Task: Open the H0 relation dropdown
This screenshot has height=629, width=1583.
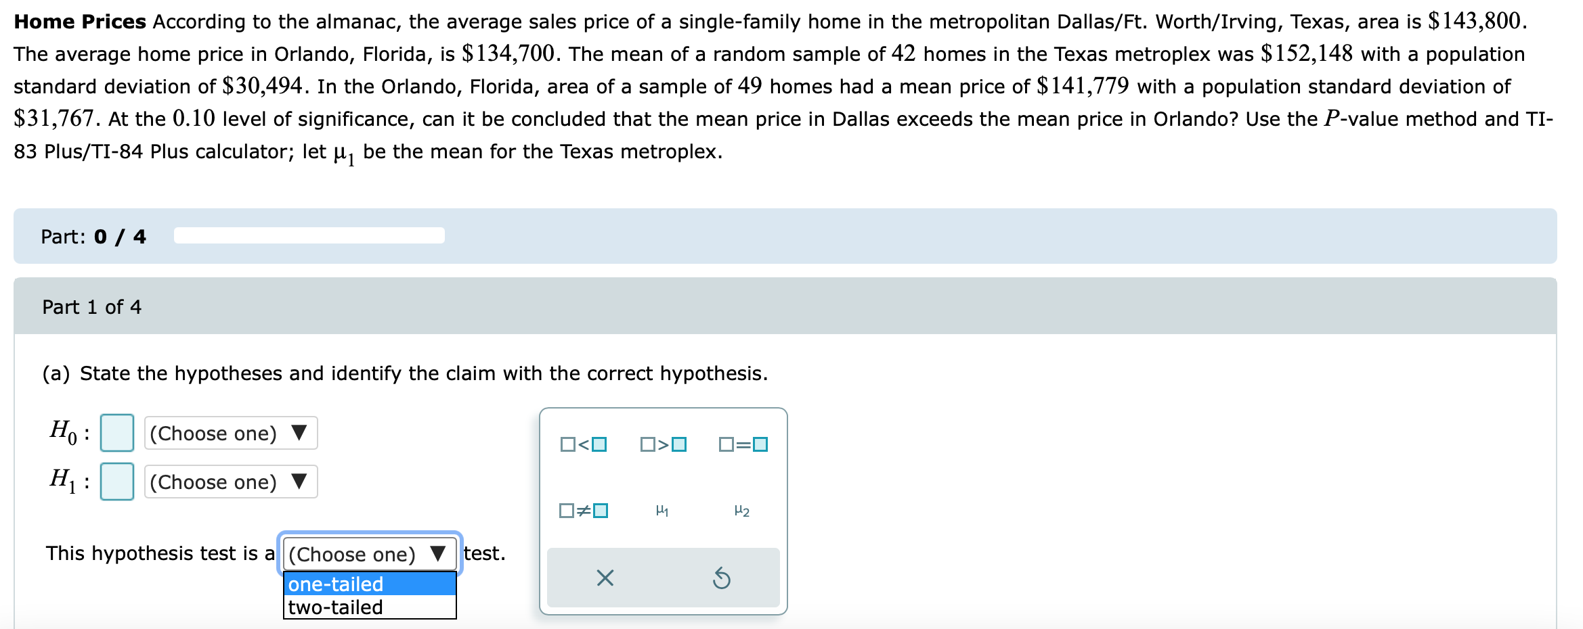Action: pos(230,434)
